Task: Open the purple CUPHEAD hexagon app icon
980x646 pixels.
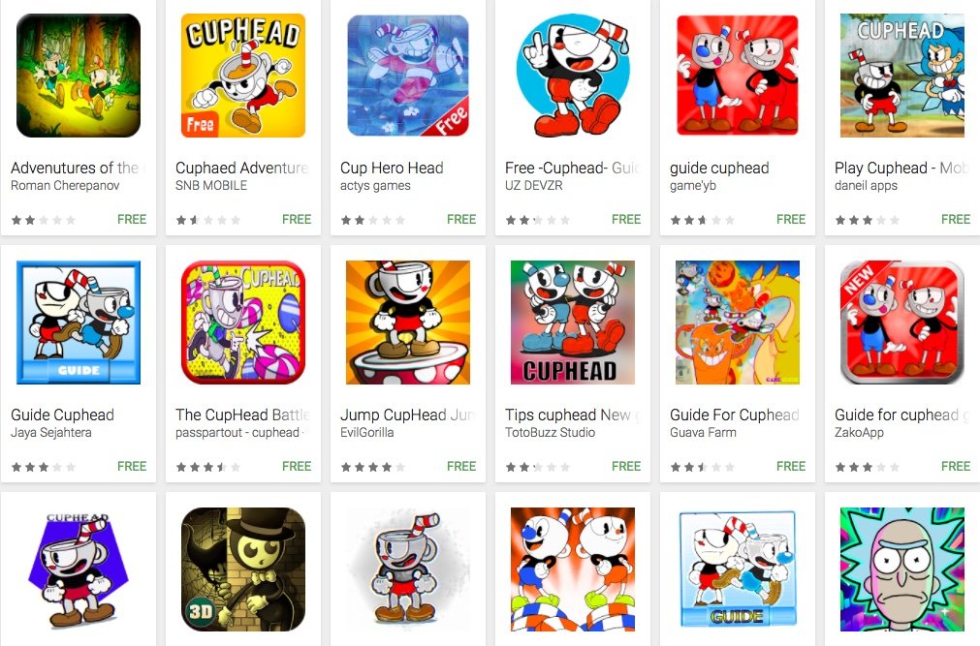Action: [79, 569]
